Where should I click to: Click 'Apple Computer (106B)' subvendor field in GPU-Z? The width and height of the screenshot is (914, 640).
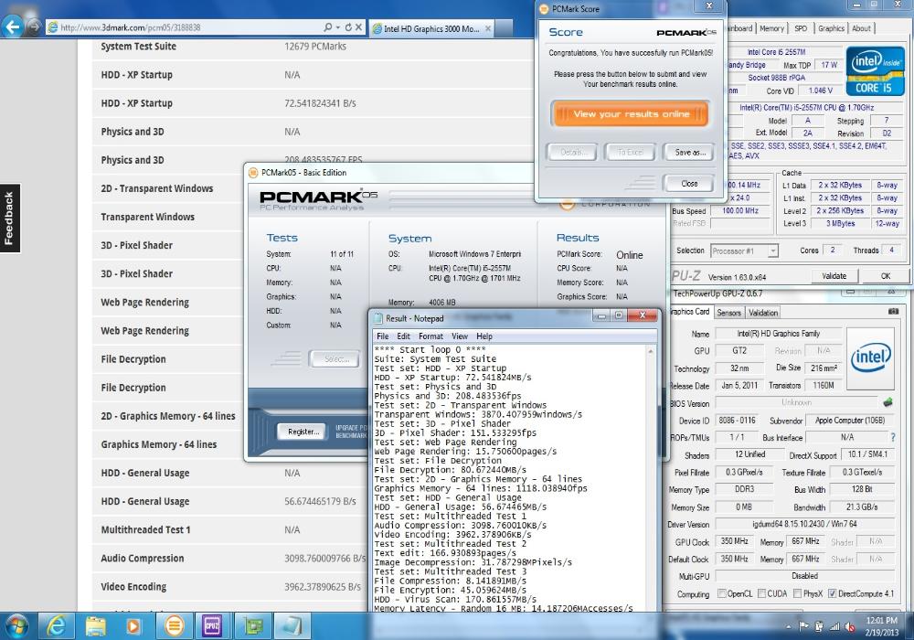click(x=849, y=421)
